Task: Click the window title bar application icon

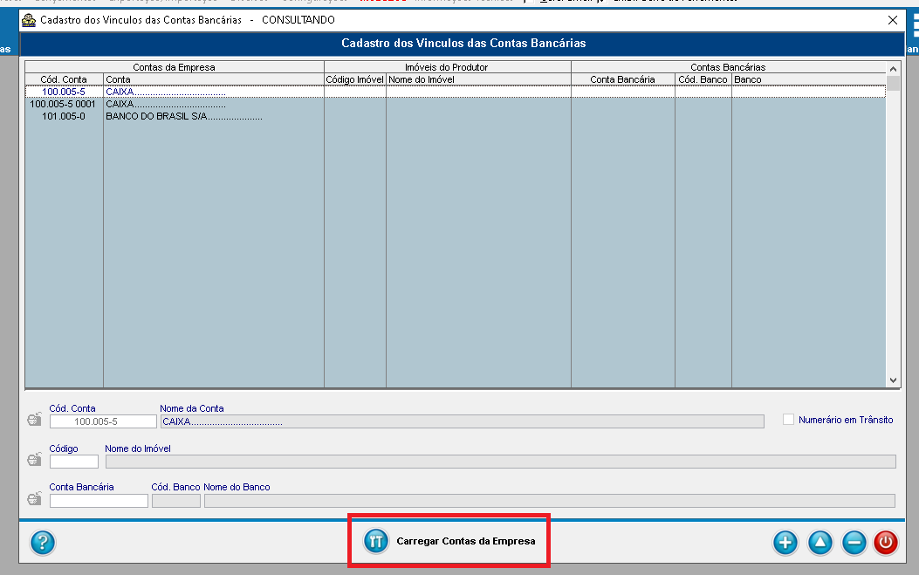Action: click(x=29, y=21)
